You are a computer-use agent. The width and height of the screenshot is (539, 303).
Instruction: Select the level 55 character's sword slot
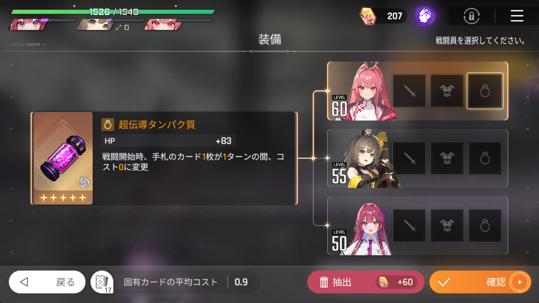409,158
